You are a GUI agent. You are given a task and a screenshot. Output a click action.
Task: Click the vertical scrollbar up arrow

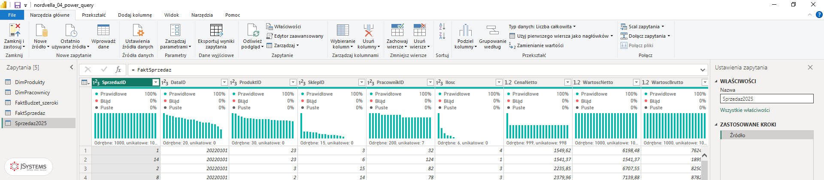(x=704, y=155)
